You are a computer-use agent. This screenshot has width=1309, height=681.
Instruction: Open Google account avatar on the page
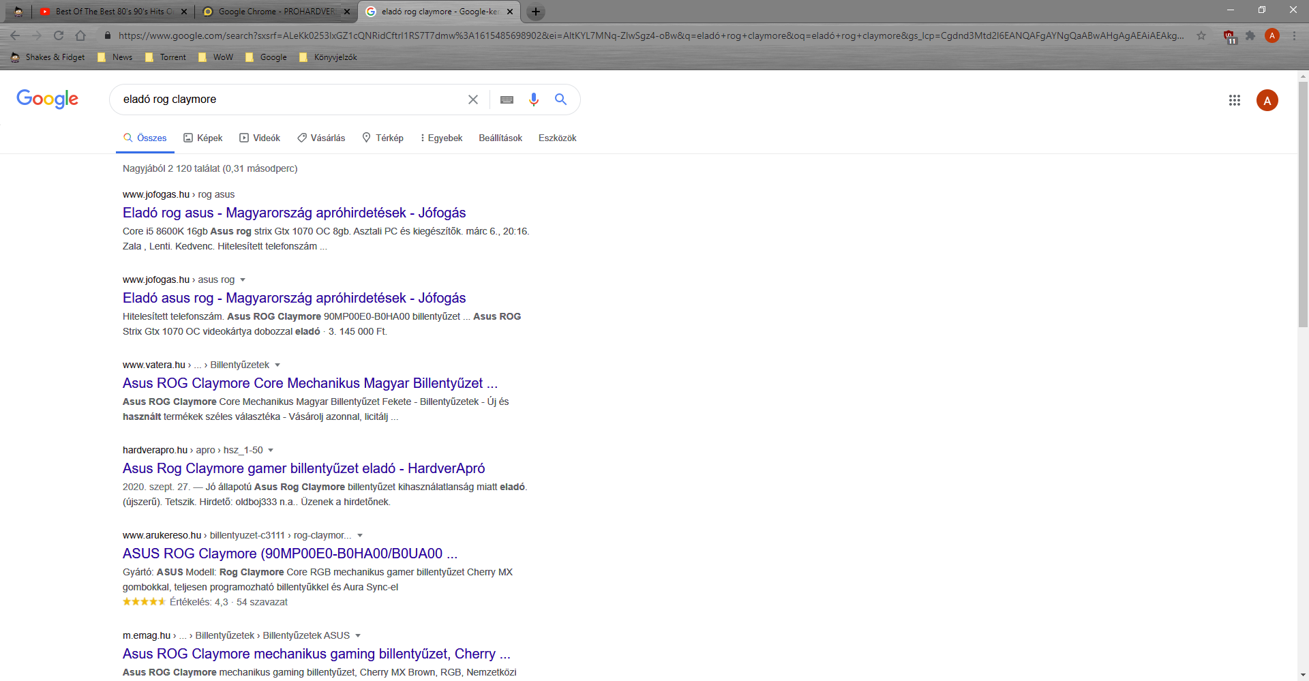pos(1267,100)
